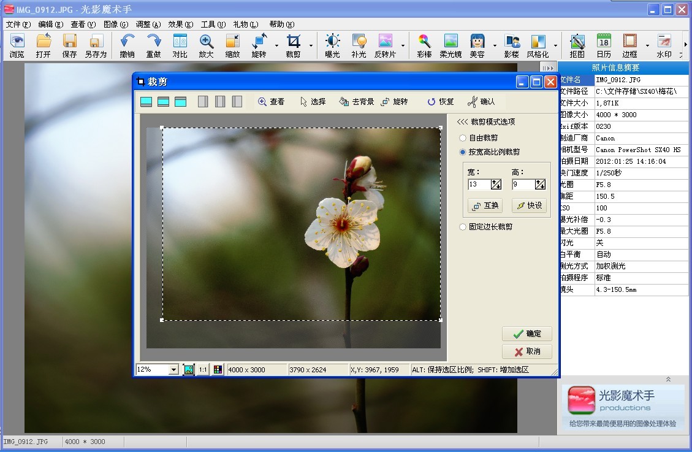Click 恢复 restore in crop dialog
The image size is (692, 452).
click(440, 102)
